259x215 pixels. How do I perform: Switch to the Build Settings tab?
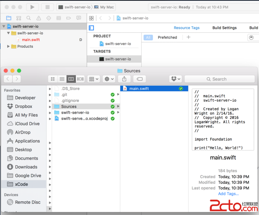click(x=224, y=28)
